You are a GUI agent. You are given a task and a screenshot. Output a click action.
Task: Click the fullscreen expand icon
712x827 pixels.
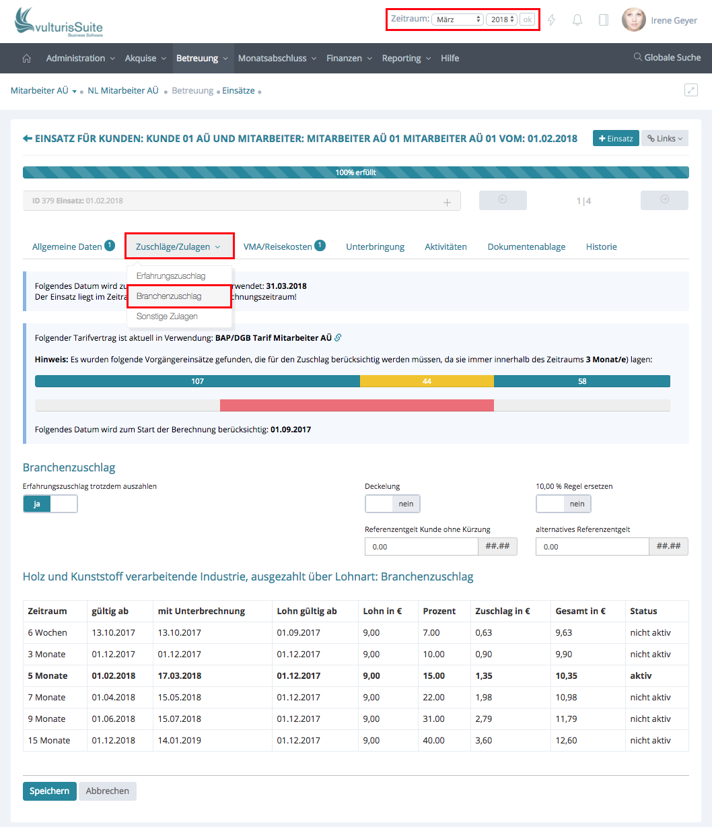point(690,90)
